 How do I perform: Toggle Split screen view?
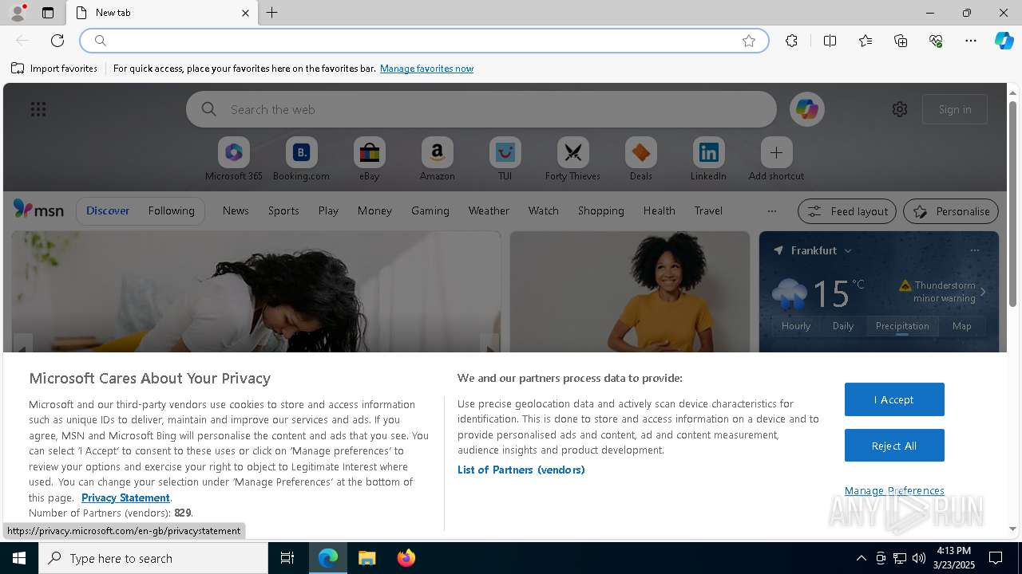point(830,41)
